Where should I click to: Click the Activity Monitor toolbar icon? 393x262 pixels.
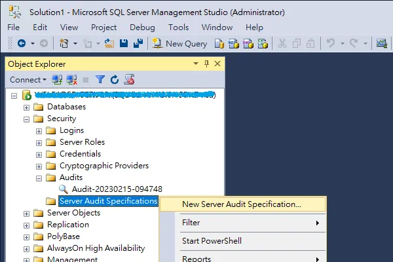tap(382, 44)
